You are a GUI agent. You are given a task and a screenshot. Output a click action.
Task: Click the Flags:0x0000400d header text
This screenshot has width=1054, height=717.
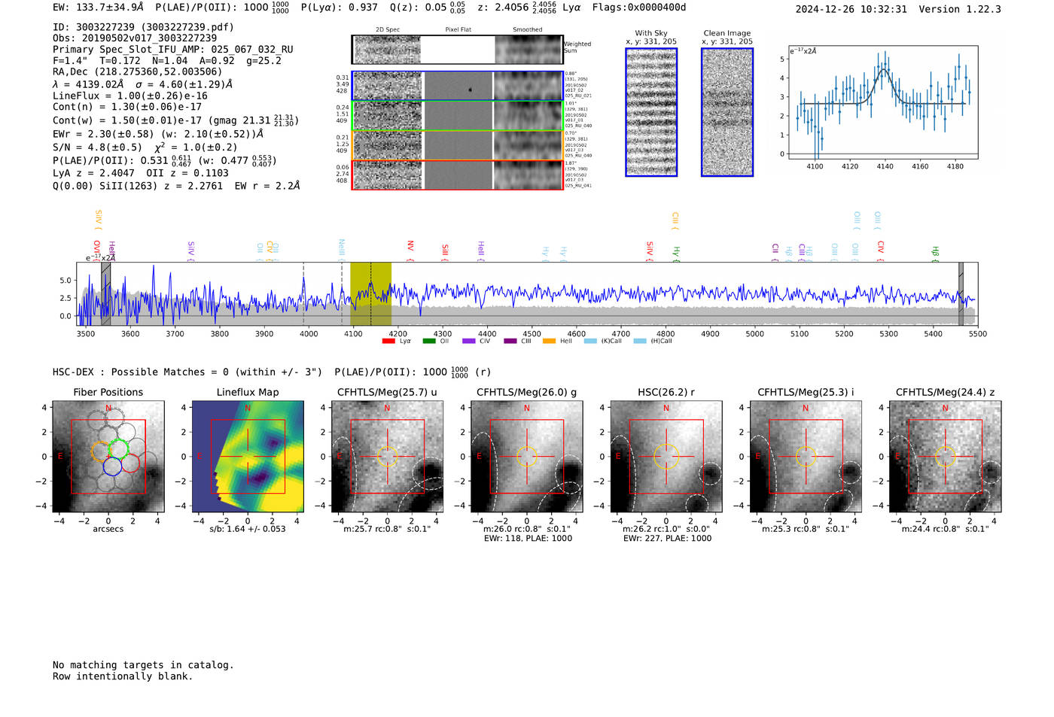tap(639, 8)
